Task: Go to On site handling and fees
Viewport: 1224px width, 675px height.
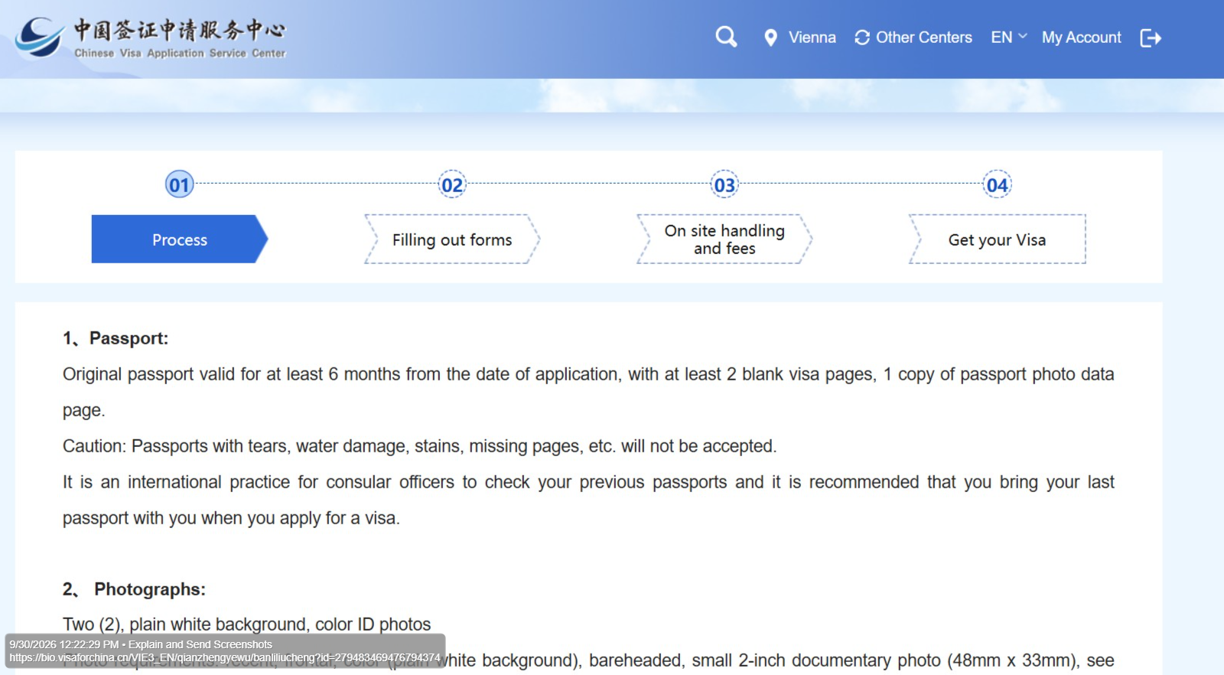Action: coord(724,240)
